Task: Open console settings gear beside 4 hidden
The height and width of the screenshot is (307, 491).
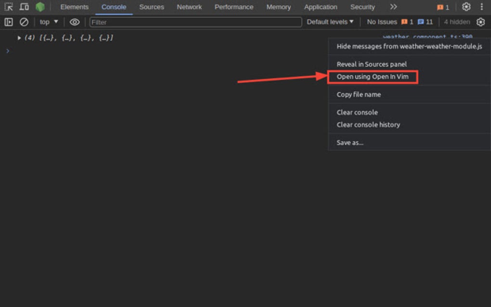Action: (480, 22)
